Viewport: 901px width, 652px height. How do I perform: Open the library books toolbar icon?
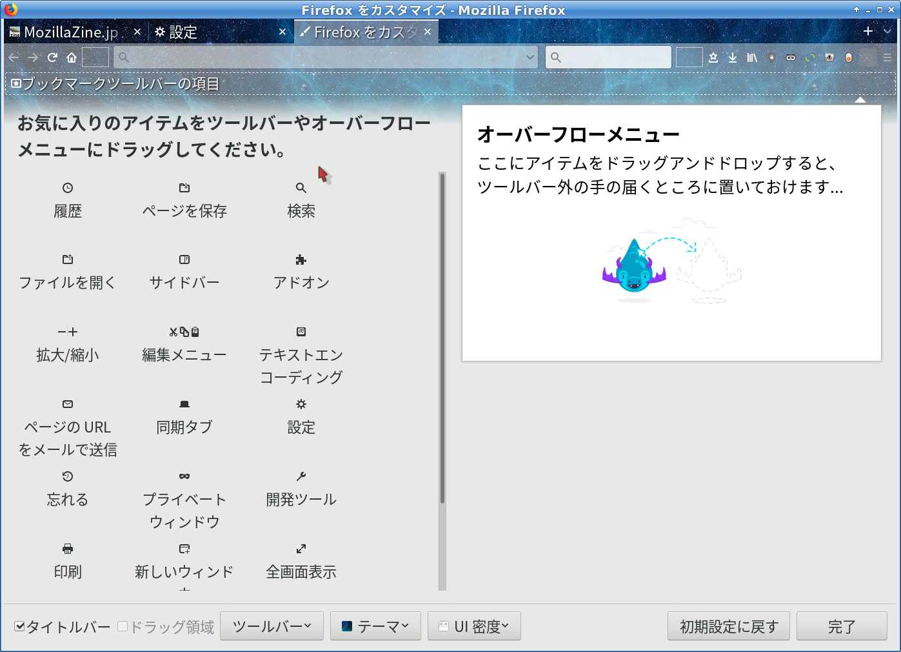(x=752, y=57)
